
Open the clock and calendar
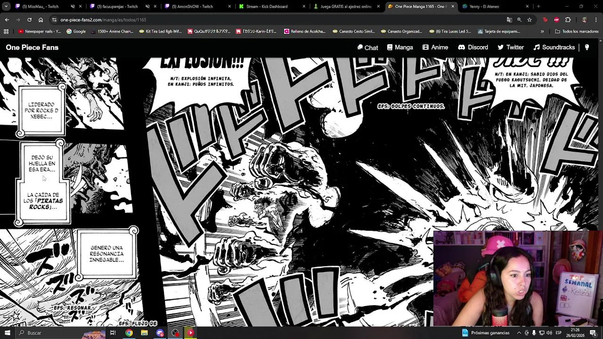[x=575, y=333]
